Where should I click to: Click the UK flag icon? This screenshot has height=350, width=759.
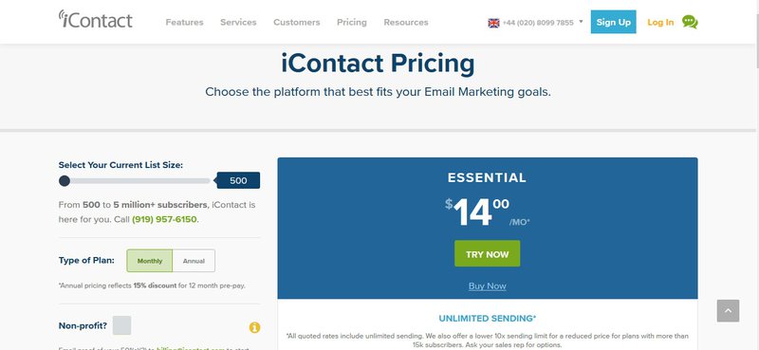pos(493,23)
